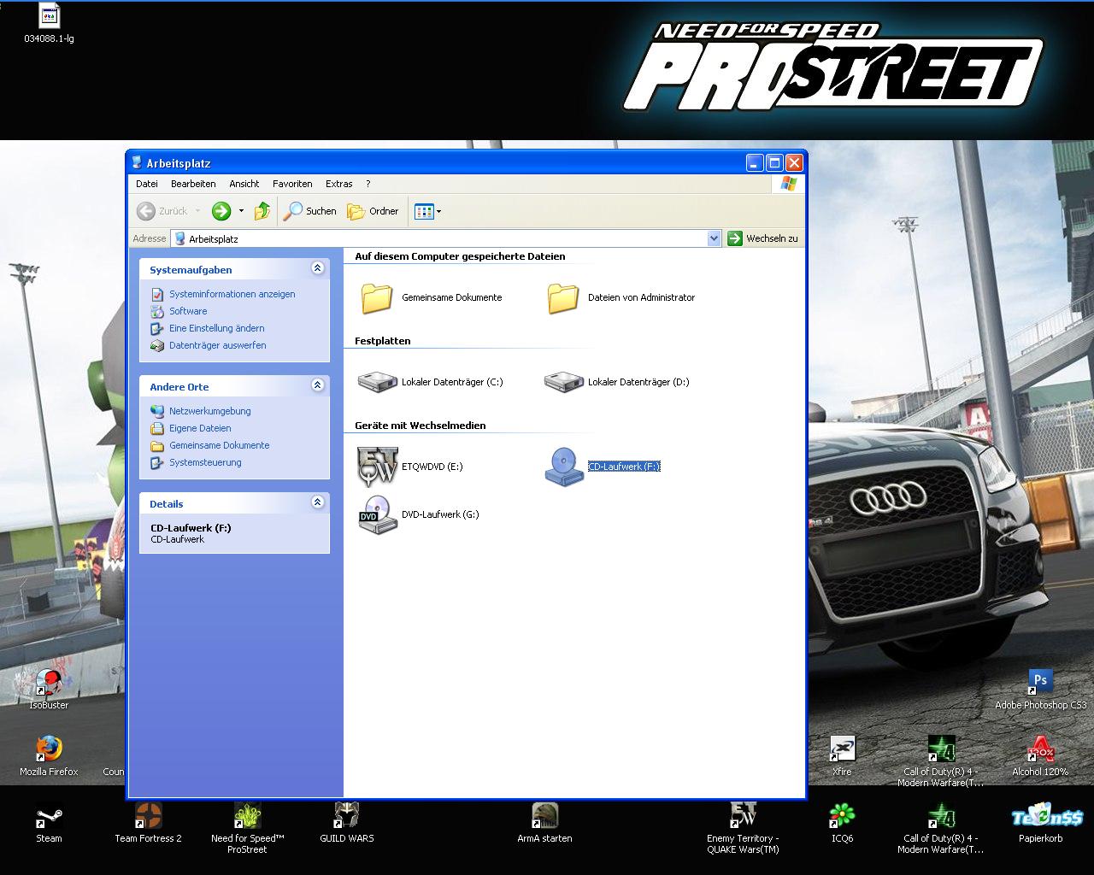Screen dimensions: 1094x875
Task: Collapse the Details panel
Action: [318, 502]
